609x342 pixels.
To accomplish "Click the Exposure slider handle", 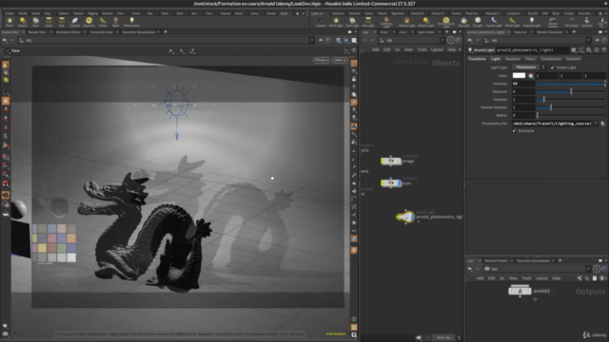I will (571, 91).
